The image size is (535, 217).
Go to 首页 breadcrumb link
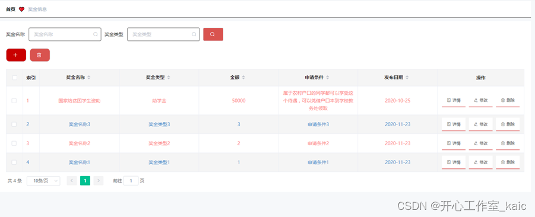coord(11,9)
